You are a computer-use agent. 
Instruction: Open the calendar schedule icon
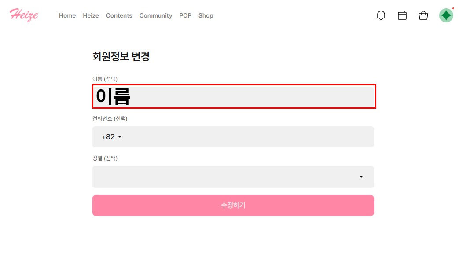click(x=402, y=15)
